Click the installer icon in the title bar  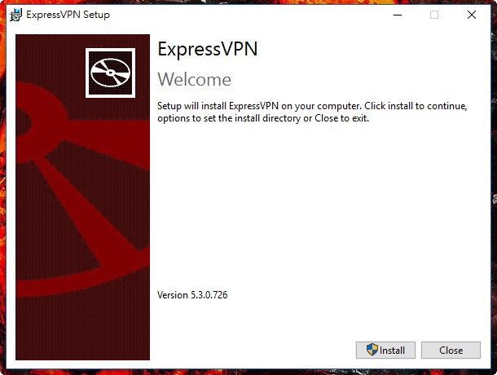(x=15, y=15)
